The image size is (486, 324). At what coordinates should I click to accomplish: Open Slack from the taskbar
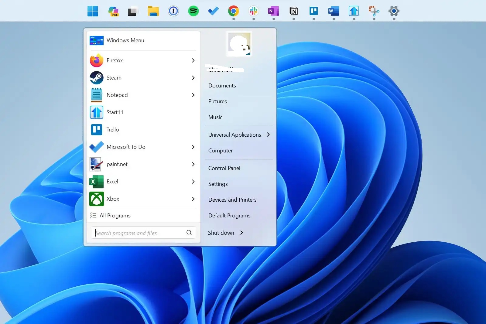(253, 11)
